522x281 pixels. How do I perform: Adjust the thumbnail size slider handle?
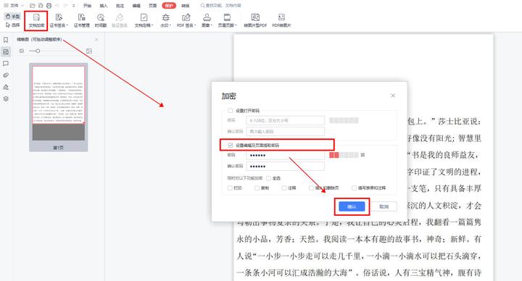pos(38,51)
